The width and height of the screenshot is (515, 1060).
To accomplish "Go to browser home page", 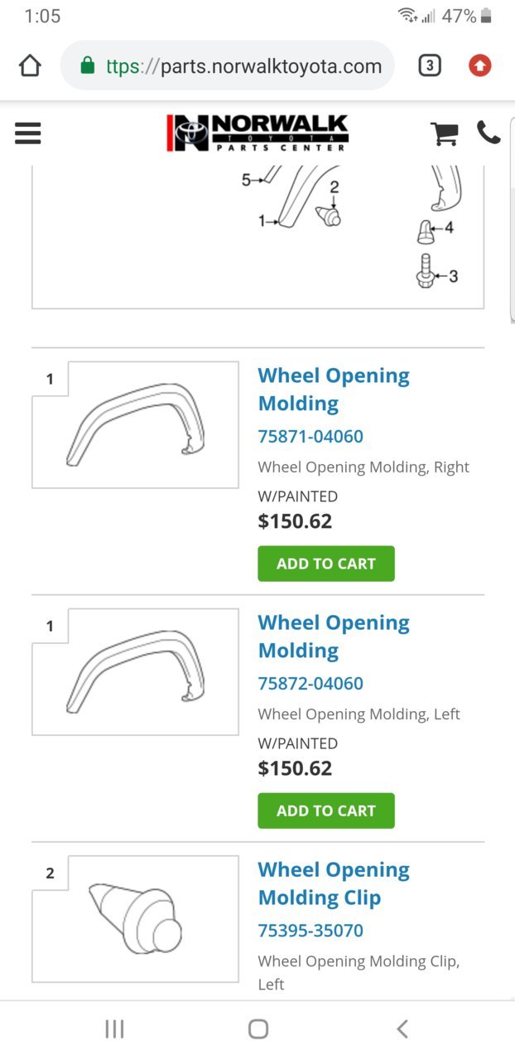I will [30, 65].
